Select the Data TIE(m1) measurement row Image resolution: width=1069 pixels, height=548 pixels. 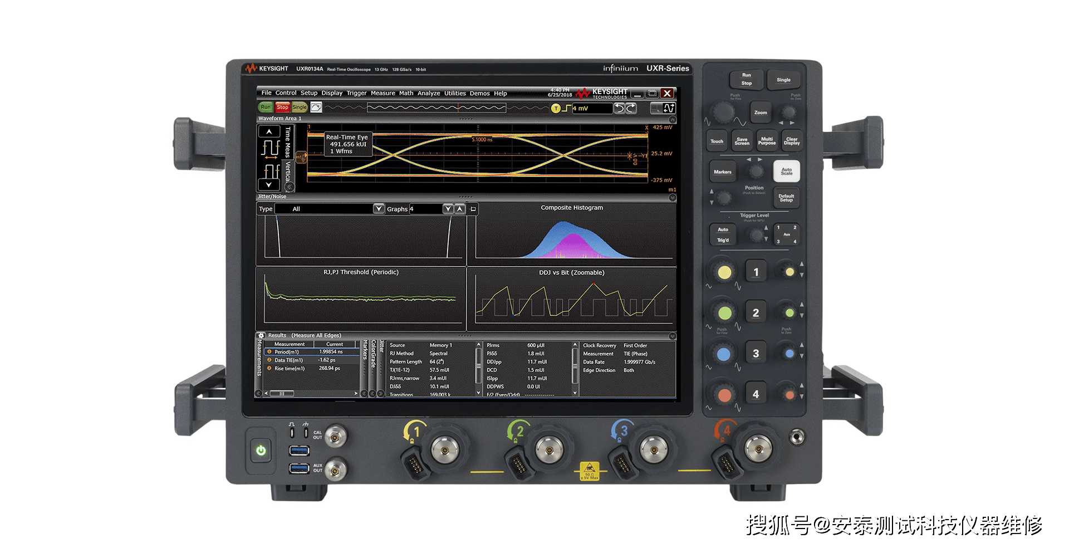click(312, 360)
